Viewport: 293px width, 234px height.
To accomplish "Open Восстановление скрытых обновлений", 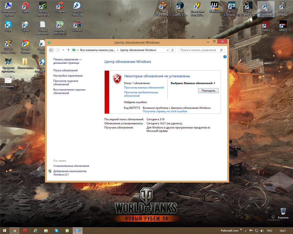I will click(x=69, y=91).
